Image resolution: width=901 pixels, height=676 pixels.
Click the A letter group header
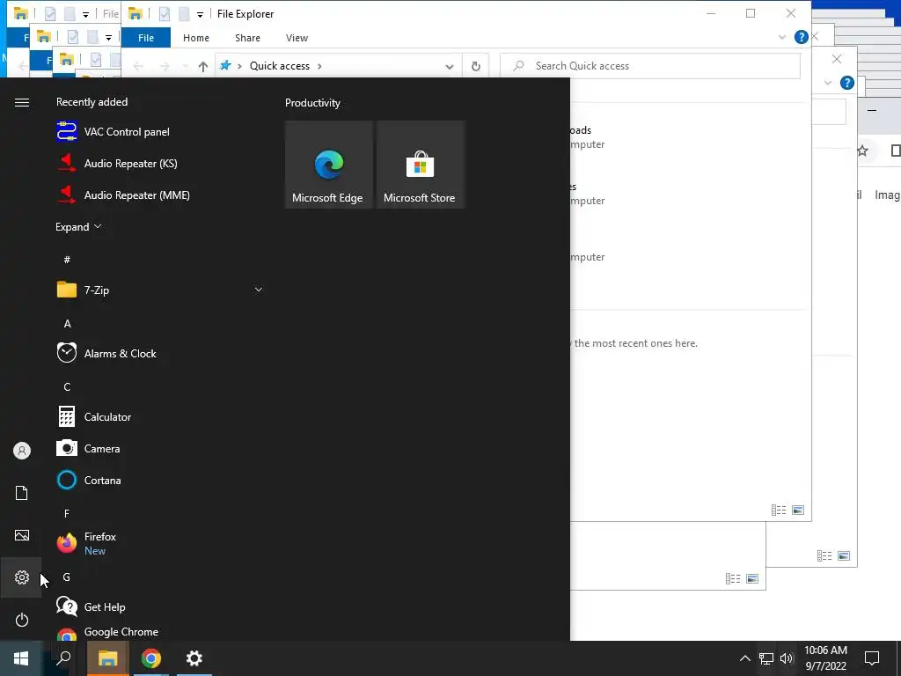coord(67,324)
